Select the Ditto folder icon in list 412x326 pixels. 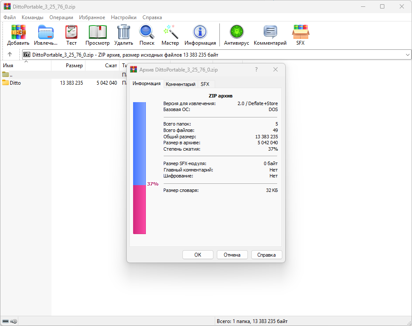tap(6, 83)
